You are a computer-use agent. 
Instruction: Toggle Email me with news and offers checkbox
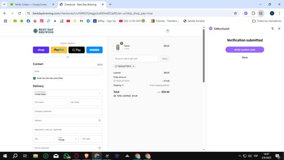[x=35, y=78]
